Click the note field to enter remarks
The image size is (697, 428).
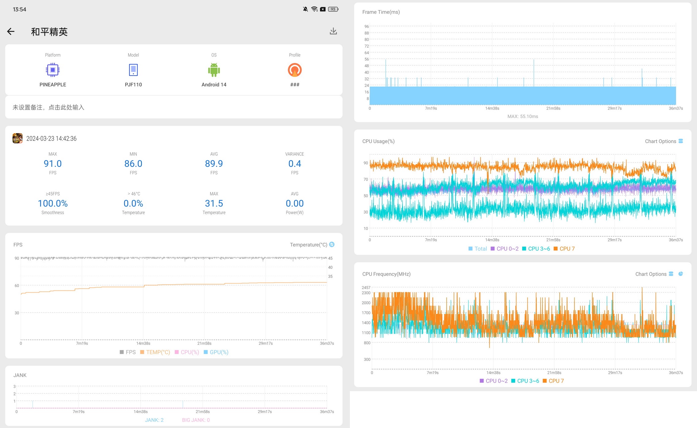[x=174, y=107]
